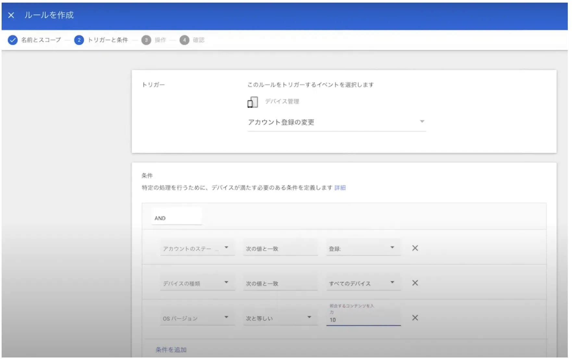Remove the OS バージョン condition row
This screenshot has height=363, width=572.
(415, 318)
